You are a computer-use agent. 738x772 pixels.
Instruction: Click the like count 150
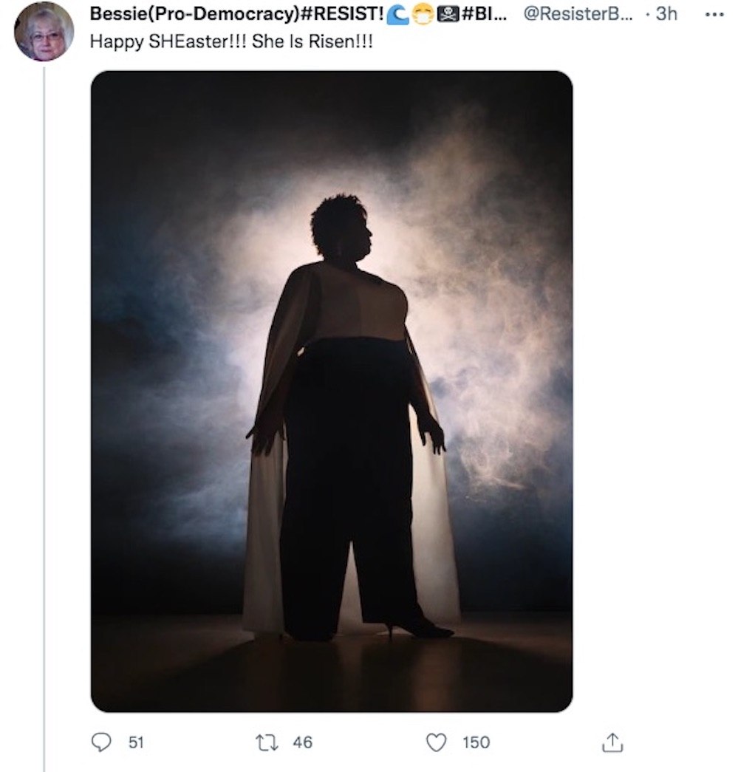[476, 742]
